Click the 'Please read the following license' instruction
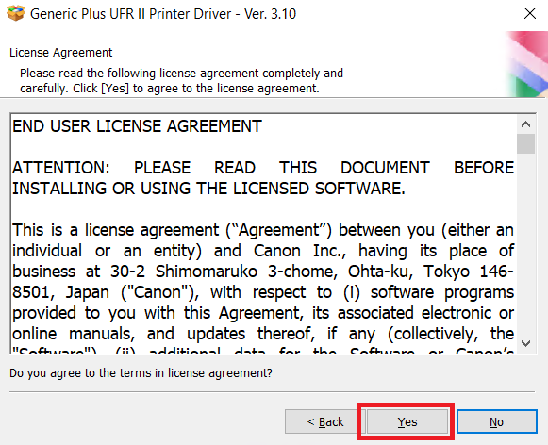 [x=181, y=81]
